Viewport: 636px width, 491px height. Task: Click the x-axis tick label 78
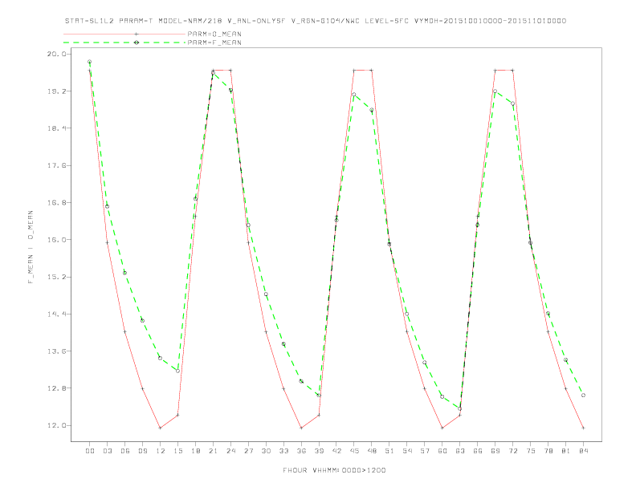(x=548, y=451)
